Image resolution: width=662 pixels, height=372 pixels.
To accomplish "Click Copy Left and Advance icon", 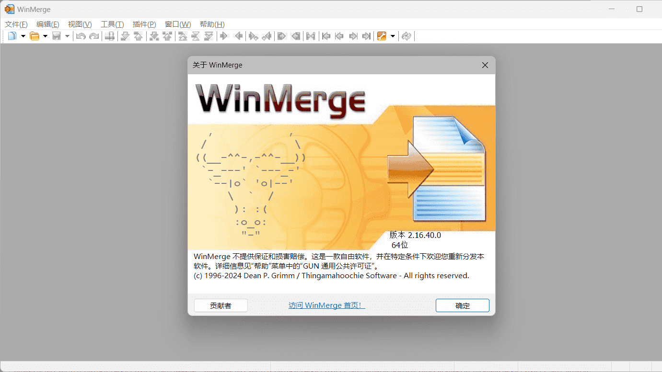I will tap(267, 36).
